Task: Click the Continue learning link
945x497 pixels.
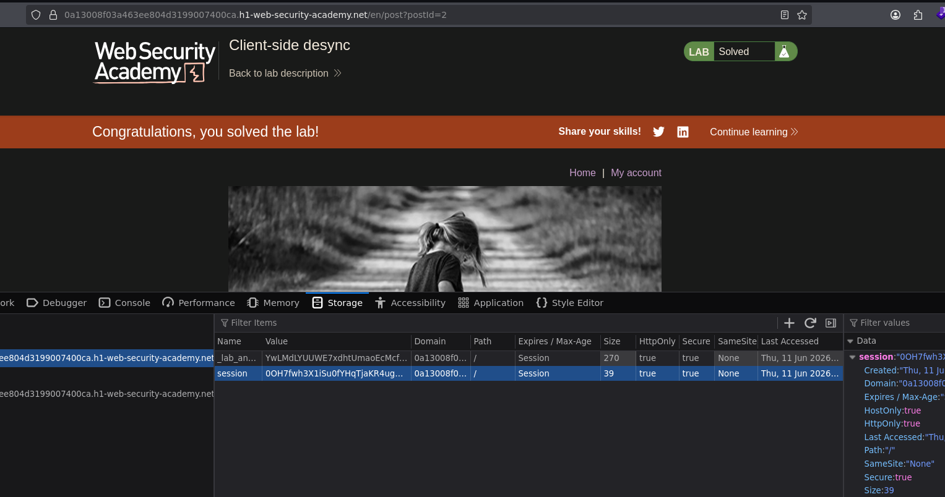Action: 754,132
